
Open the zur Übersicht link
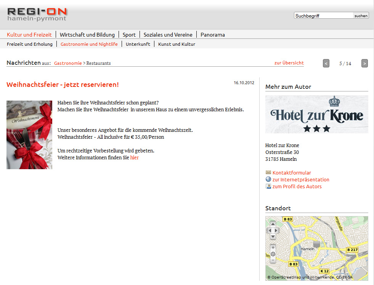click(289, 63)
